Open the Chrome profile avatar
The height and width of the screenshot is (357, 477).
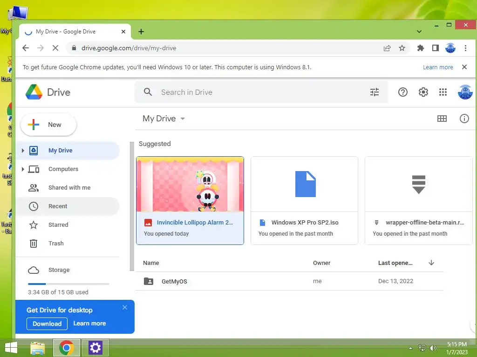(450, 48)
